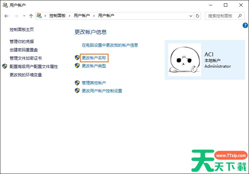Click the refresh button in address bar
The width and height of the screenshot is (249, 174).
click(x=198, y=16)
